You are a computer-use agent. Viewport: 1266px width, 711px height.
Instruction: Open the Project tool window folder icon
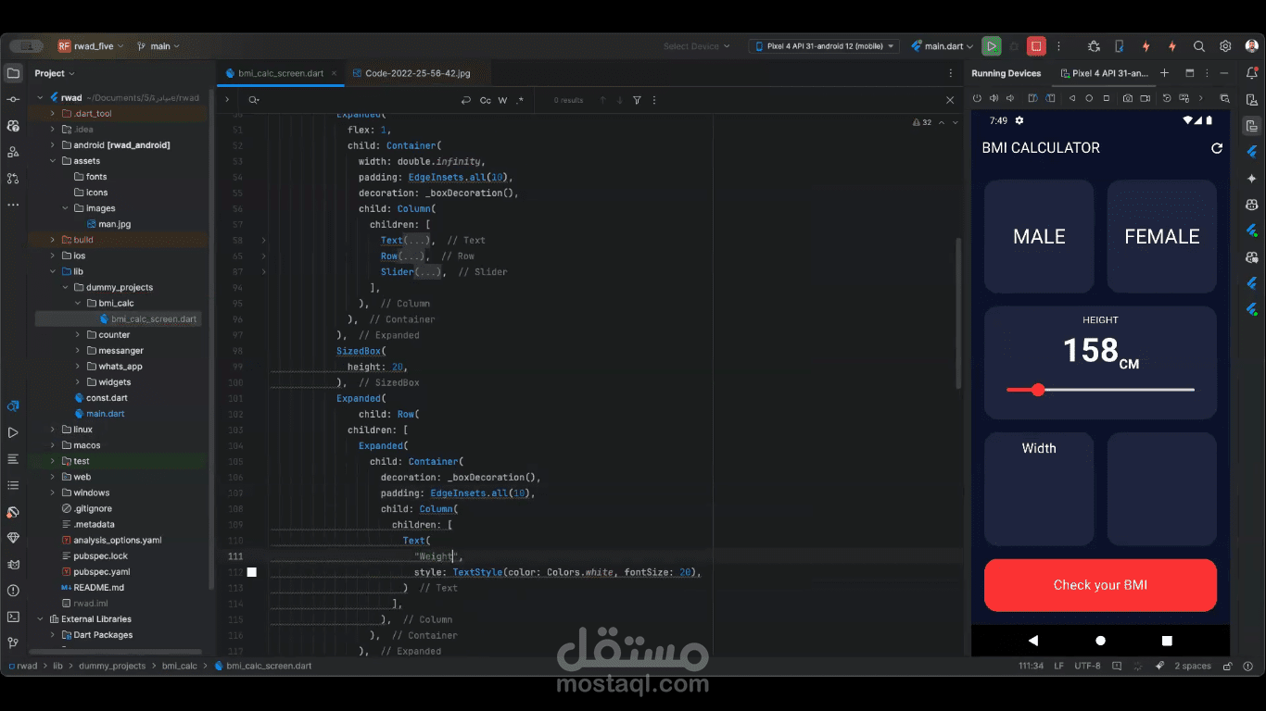[x=13, y=73]
